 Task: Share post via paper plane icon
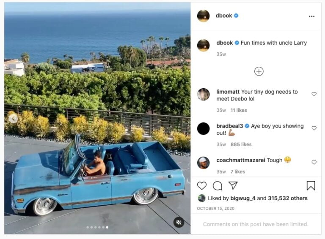pos(233,185)
